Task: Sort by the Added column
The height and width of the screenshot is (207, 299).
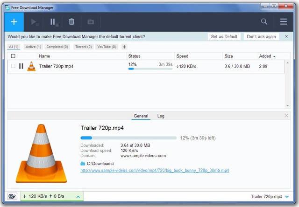Action: point(267,56)
